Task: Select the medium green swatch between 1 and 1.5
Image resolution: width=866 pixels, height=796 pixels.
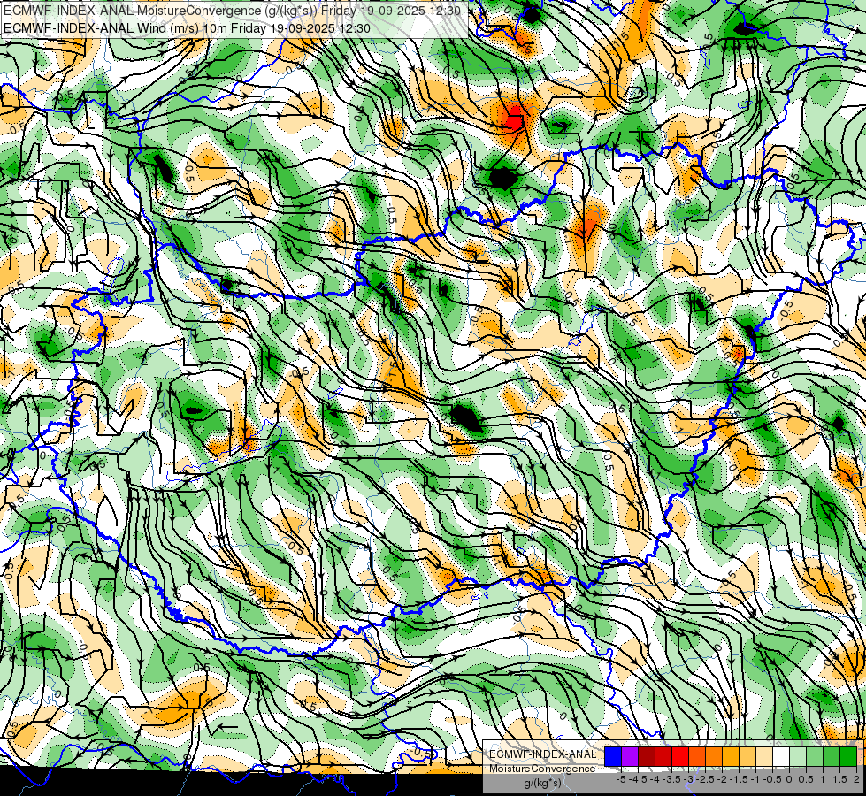Action: pyautogui.click(x=832, y=756)
